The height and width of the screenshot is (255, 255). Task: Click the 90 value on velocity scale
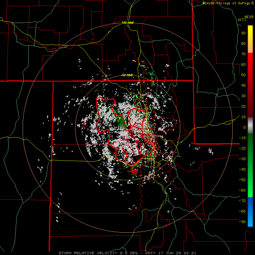[243, 33]
